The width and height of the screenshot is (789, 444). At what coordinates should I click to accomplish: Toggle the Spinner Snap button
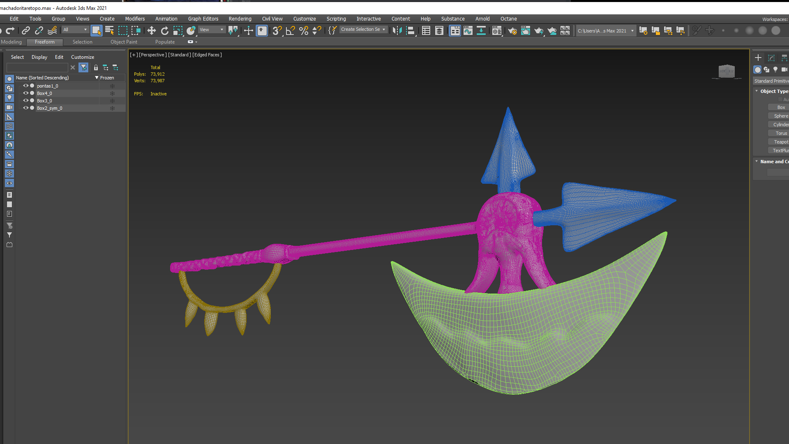[x=317, y=30]
